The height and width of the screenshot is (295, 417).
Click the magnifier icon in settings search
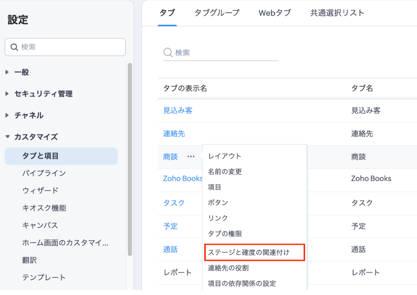coord(14,47)
